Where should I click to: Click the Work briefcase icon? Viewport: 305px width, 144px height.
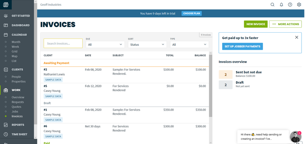(x=6, y=90)
